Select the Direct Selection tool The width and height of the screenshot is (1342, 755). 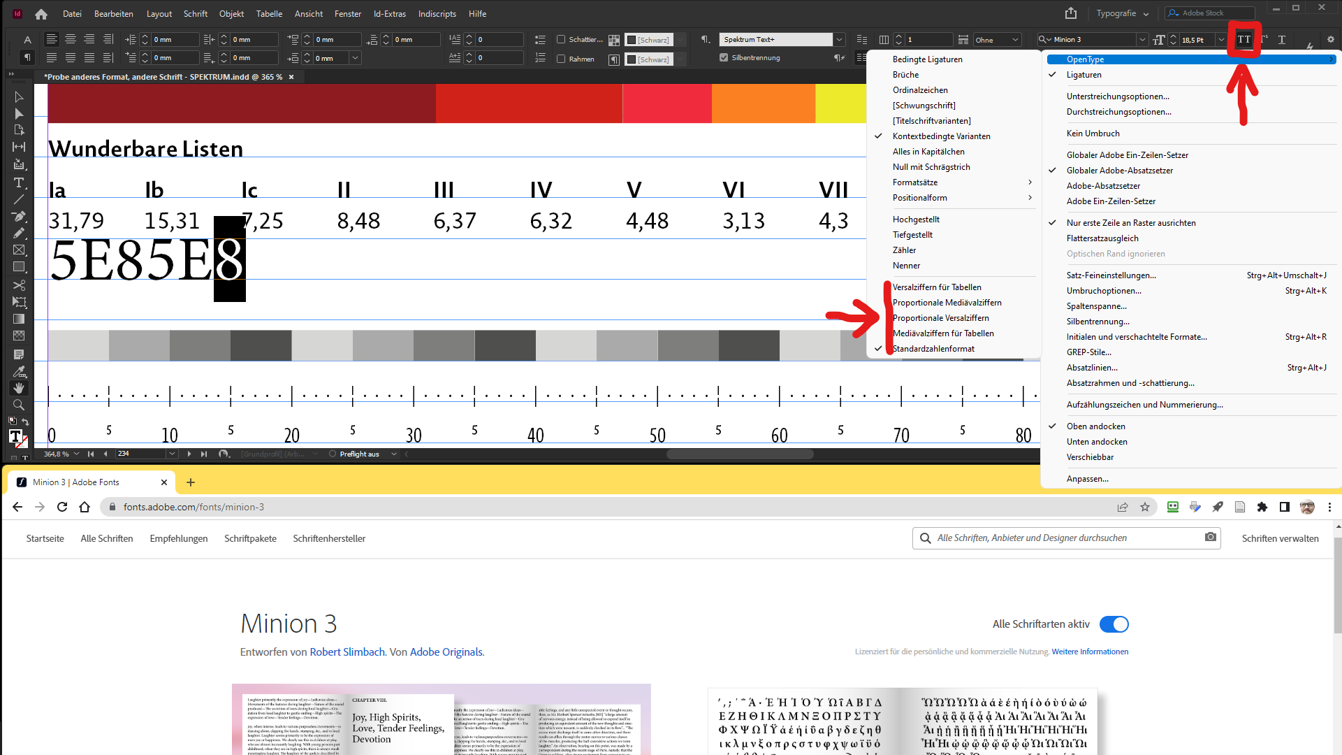click(19, 113)
